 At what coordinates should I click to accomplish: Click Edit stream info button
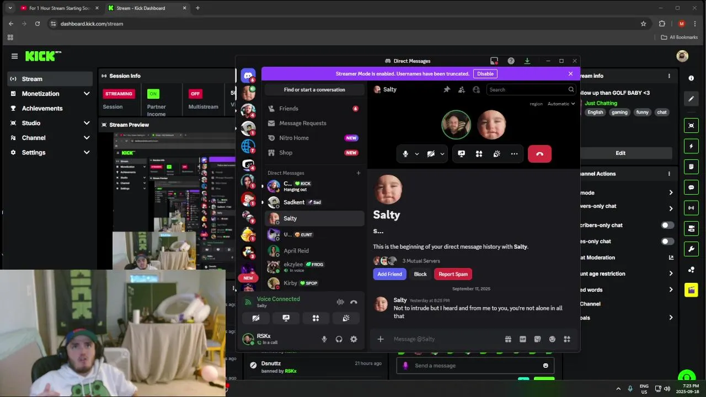pyautogui.click(x=621, y=153)
